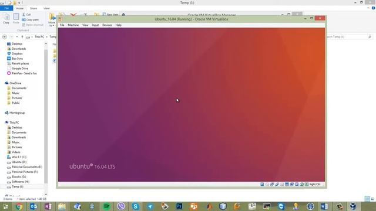The width and height of the screenshot is (376, 211).
Task: Switch to the Share ribbon tab in Explorer
Action: tap(33, 8)
